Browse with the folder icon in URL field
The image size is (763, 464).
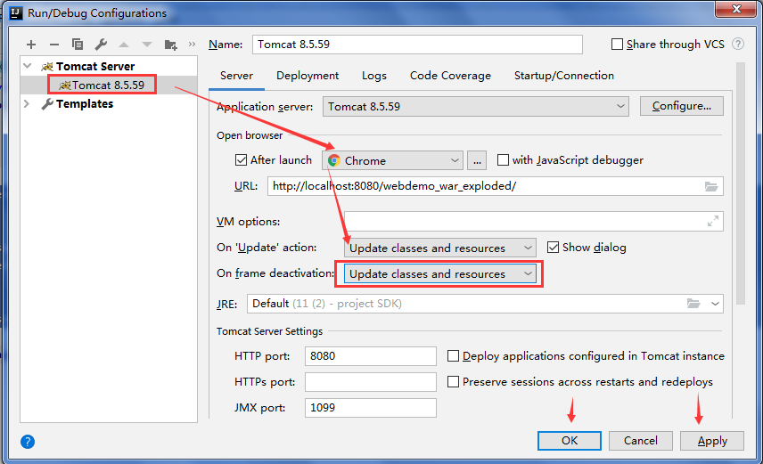coord(711,186)
